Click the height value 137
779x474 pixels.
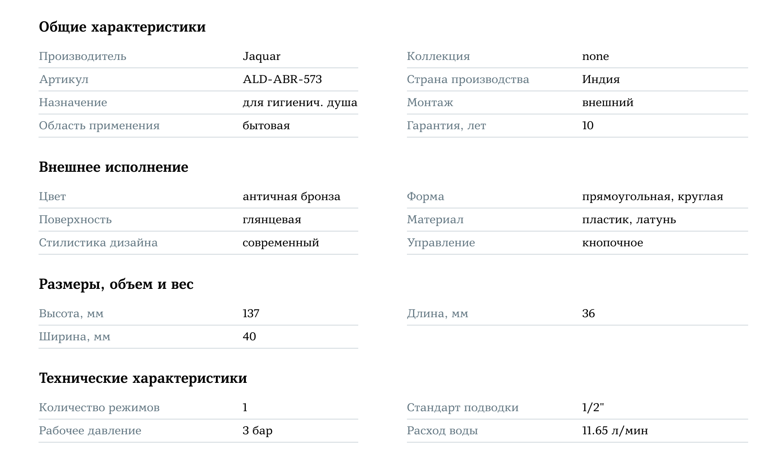(x=251, y=314)
